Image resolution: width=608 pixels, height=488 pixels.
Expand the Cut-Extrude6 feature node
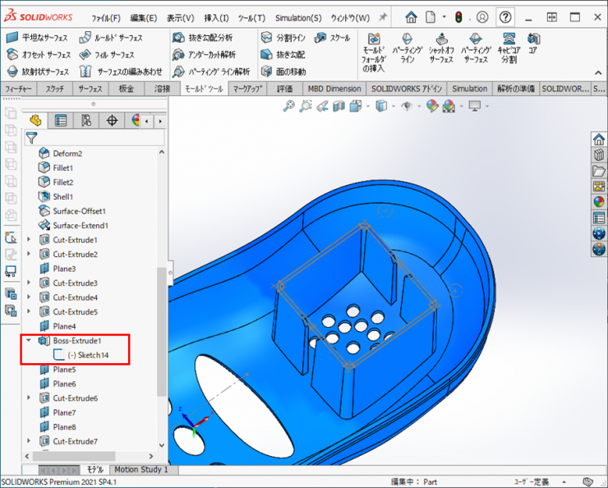point(30,398)
